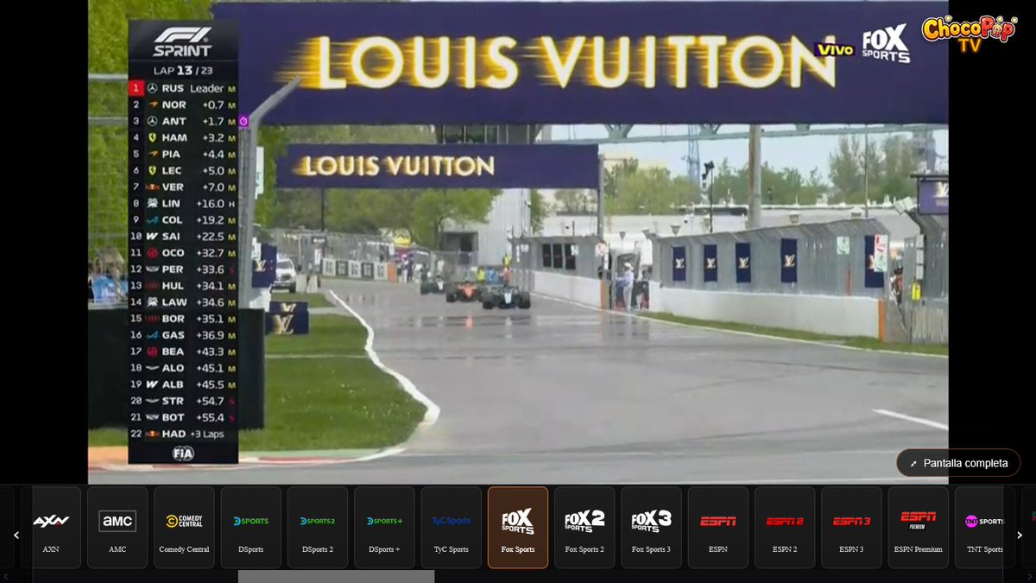1036x583 pixels.
Task: Click the ANT +1.7 standings row
Action: [183, 121]
